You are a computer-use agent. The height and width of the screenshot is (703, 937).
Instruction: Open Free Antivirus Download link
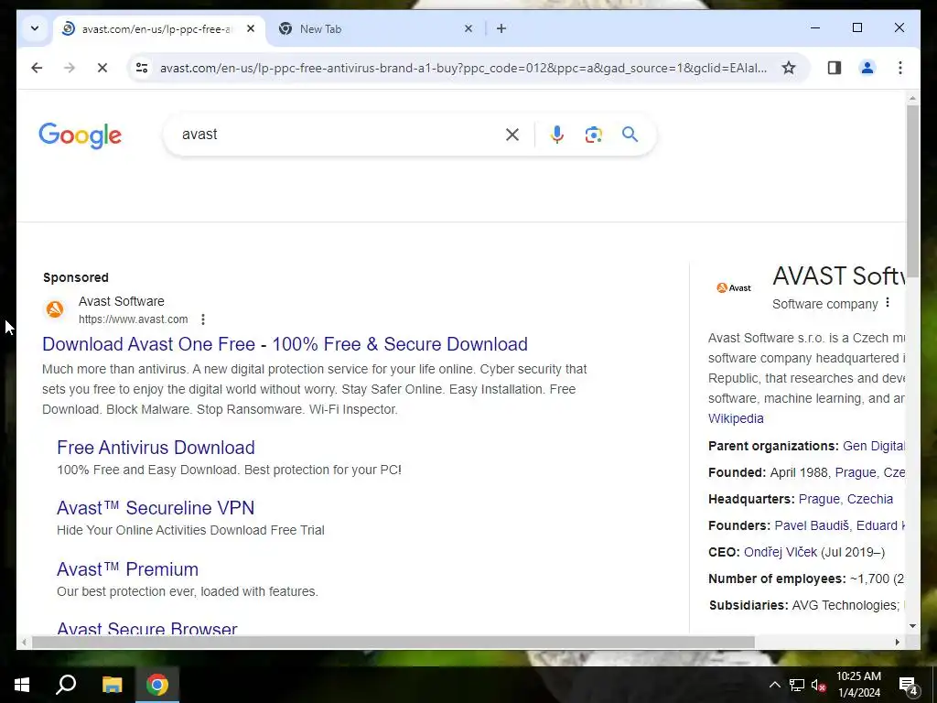coord(156,448)
